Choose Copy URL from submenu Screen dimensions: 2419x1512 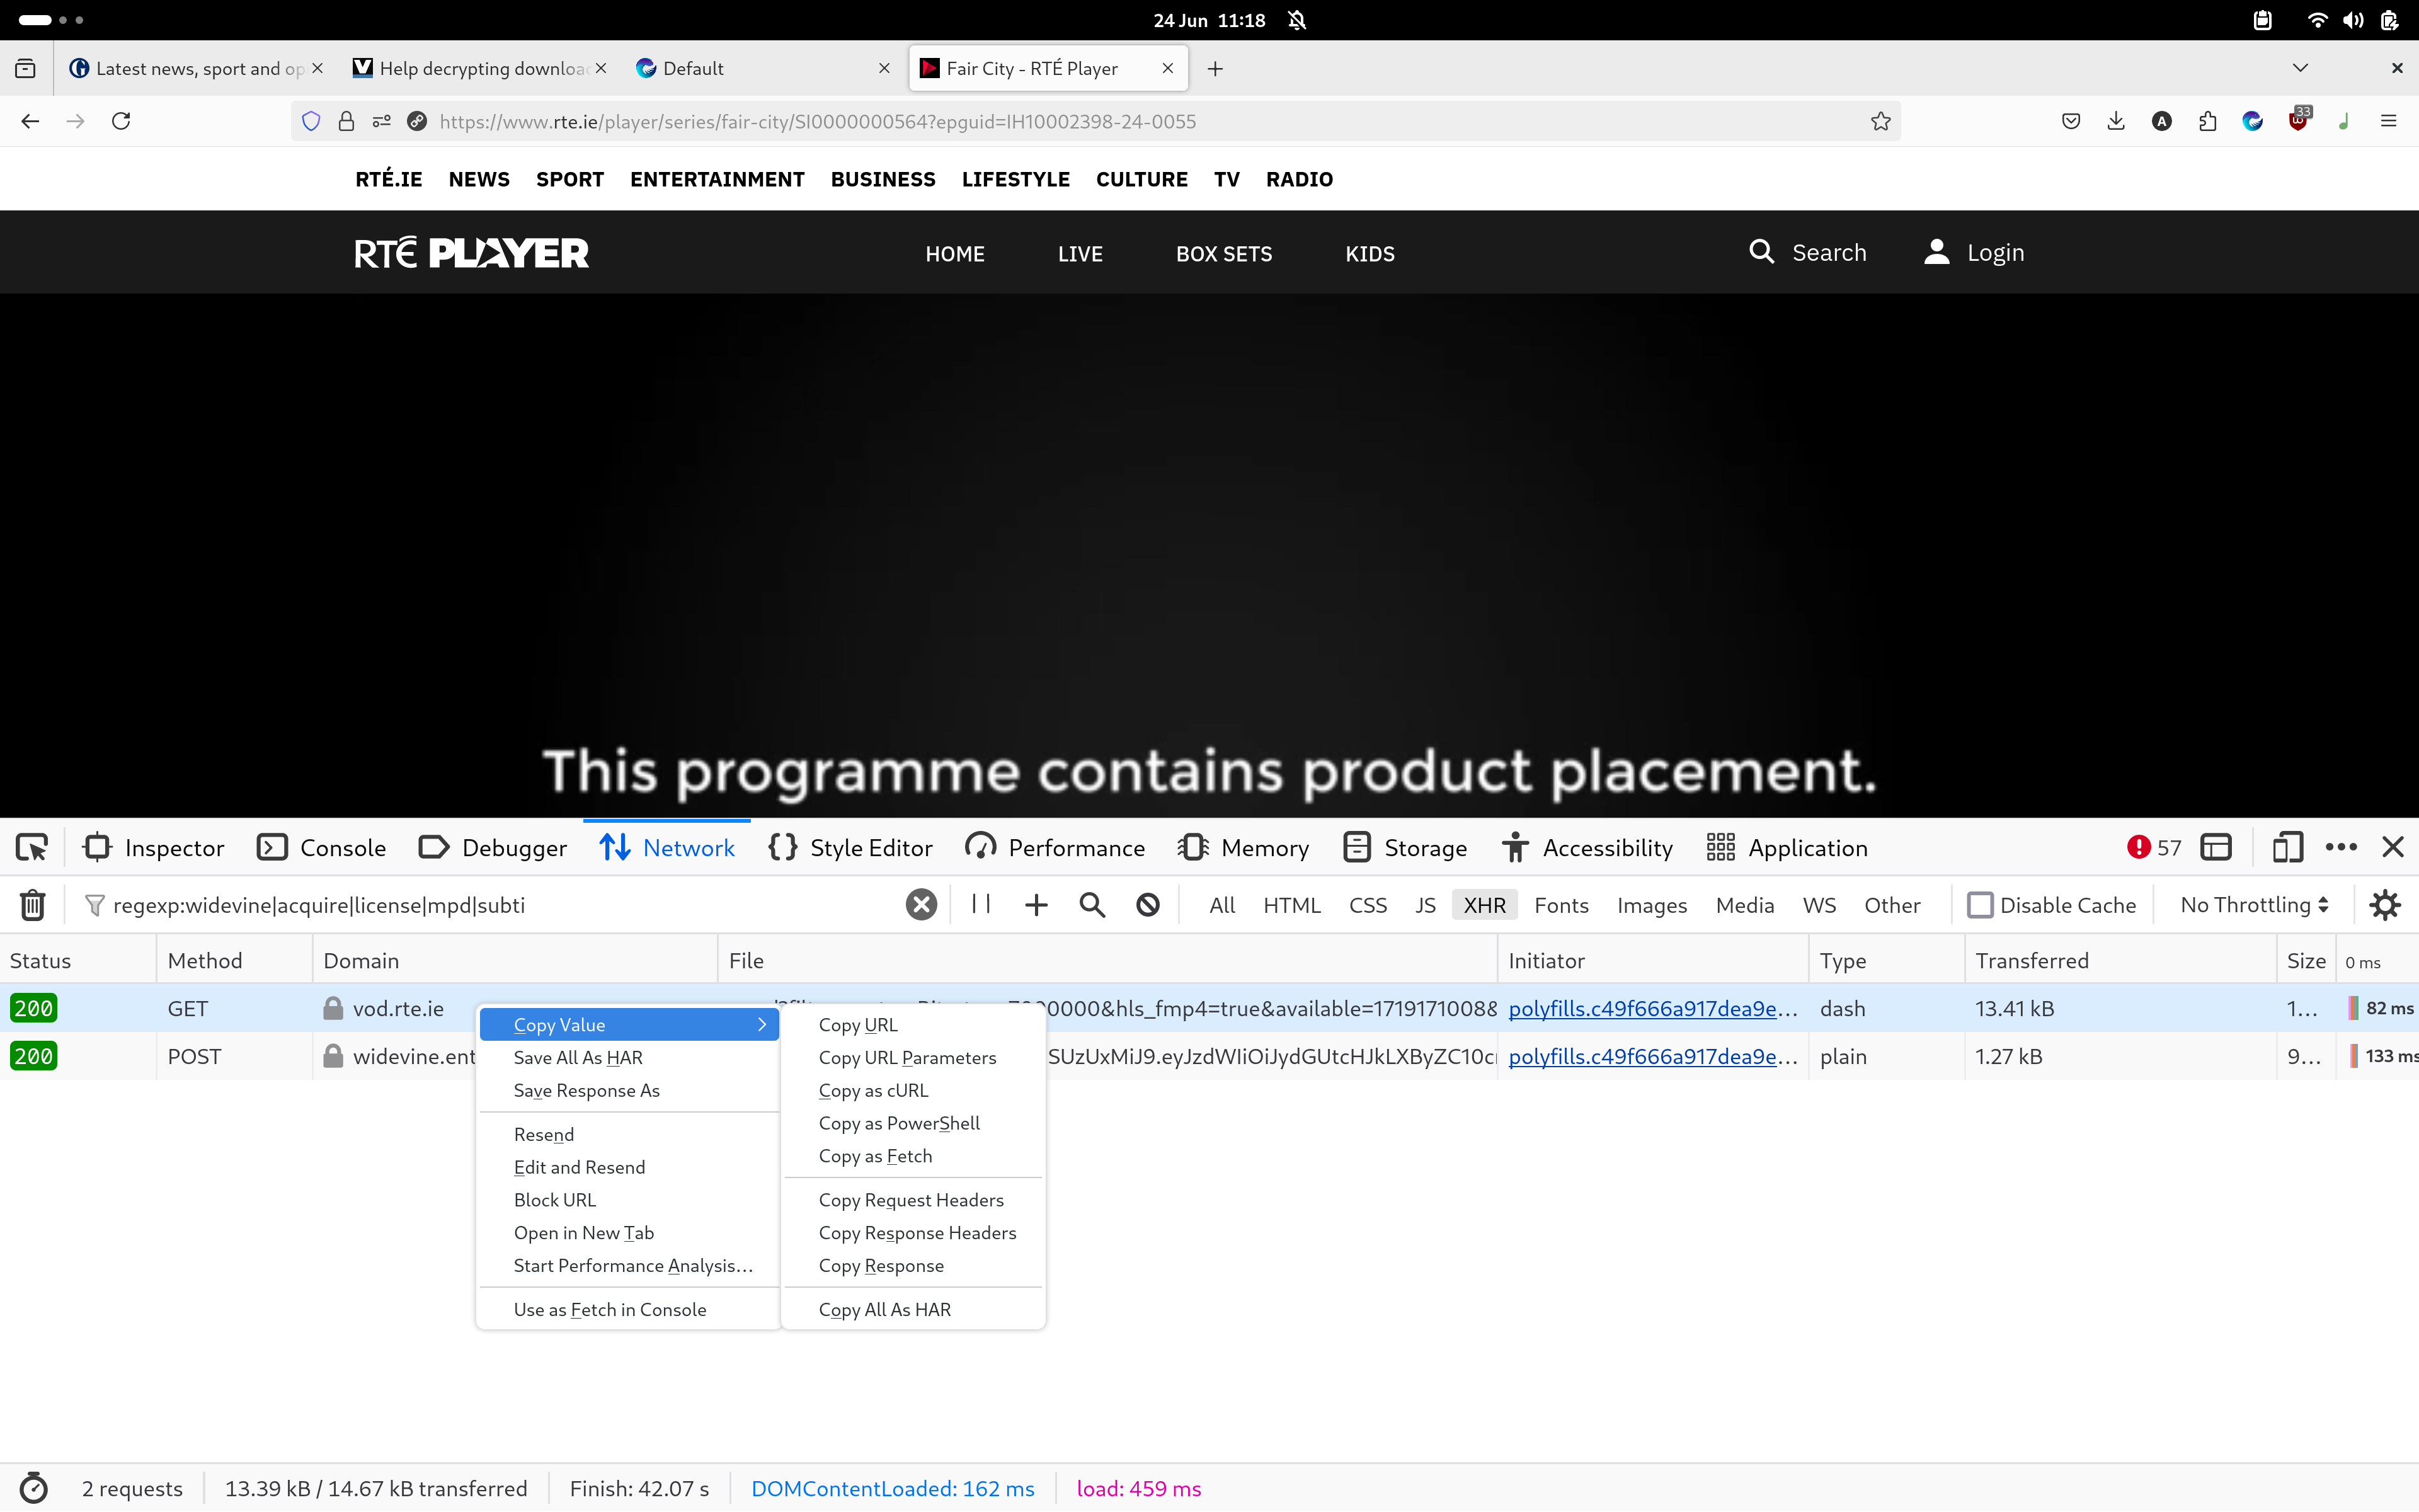[x=857, y=1024]
